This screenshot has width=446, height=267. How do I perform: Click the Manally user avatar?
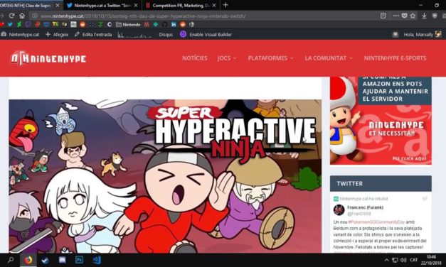pyautogui.click(x=438, y=34)
